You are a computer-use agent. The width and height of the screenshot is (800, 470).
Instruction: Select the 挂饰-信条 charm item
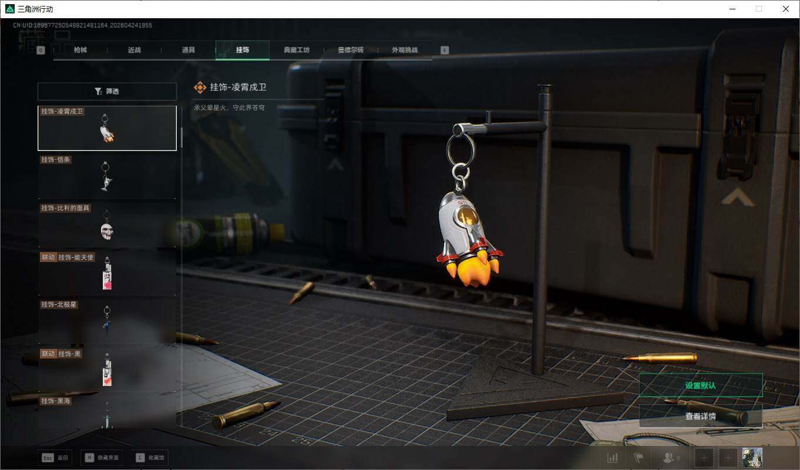(107, 176)
